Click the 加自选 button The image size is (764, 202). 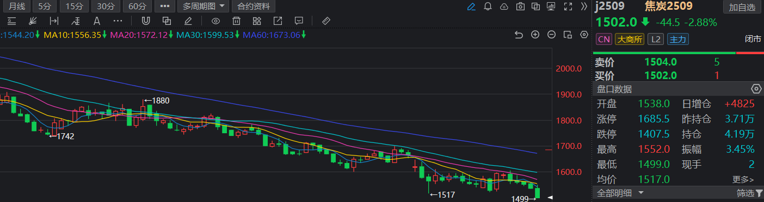tap(742, 7)
